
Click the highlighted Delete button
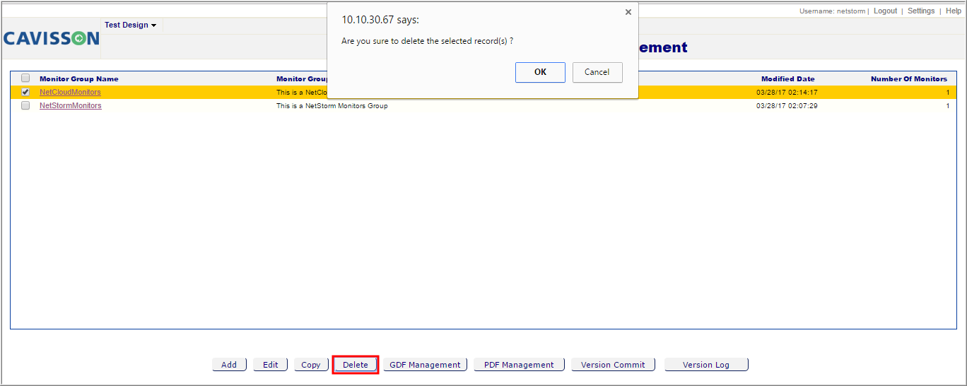tap(356, 365)
